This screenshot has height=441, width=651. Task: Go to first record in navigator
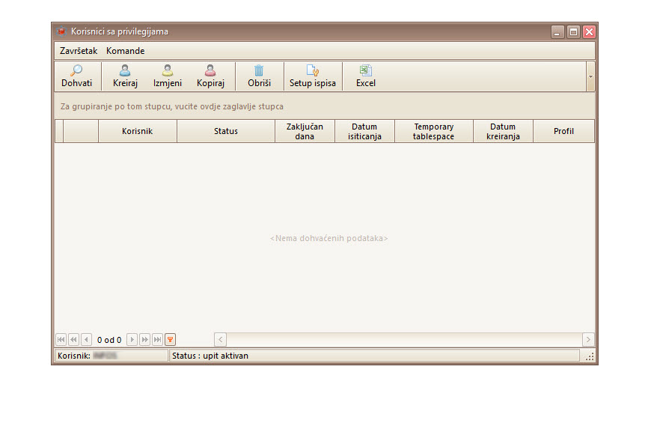61,340
